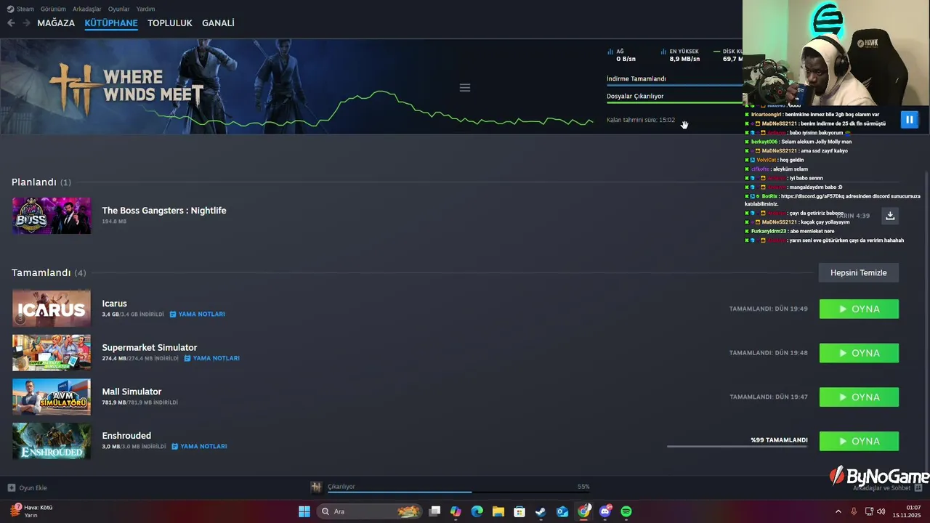930x523 pixels.
Task: Play Mall Simulator with OYNA
Action: pyautogui.click(x=859, y=397)
